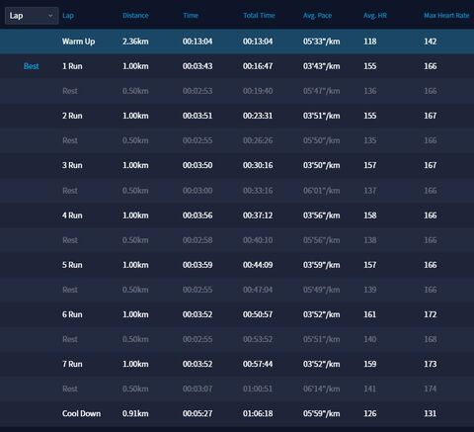Click total time 01:06:18
Image resolution: width=474 pixels, height=432 pixels.
(258, 413)
